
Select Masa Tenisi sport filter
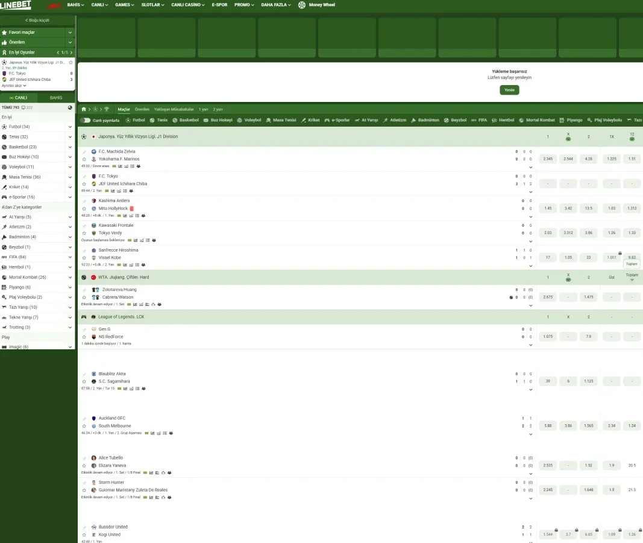(x=281, y=120)
